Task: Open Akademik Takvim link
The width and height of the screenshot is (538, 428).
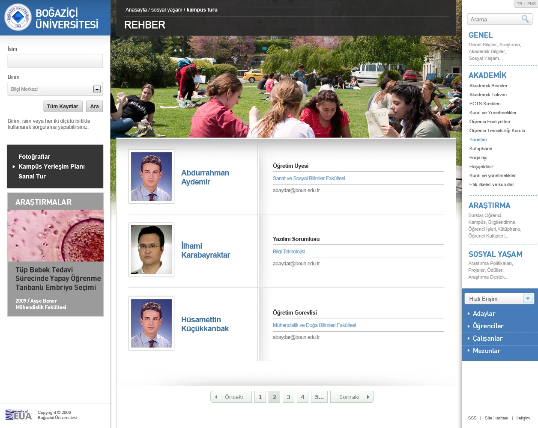Action: pyautogui.click(x=488, y=95)
